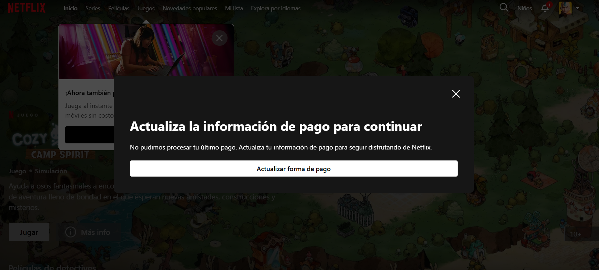
Task: Open Explora por idiomas
Action: click(x=276, y=8)
